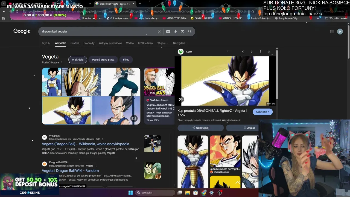The width and height of the screenshot is (350, 197).
Task: Open the browser apps shortcut grid
Action: point(4,18)
